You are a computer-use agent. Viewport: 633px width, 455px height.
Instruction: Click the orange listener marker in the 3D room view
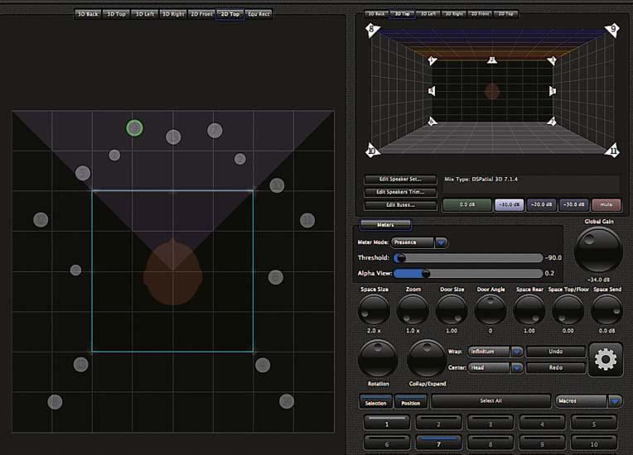(x=492, y=91)
